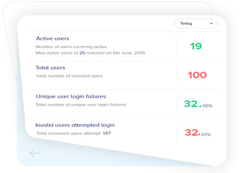Viewport: 241px width, 173px height.
Task: Click 'reached on 6th June, 2019' text
Action: pyautogui.click(x=116, y=53)
